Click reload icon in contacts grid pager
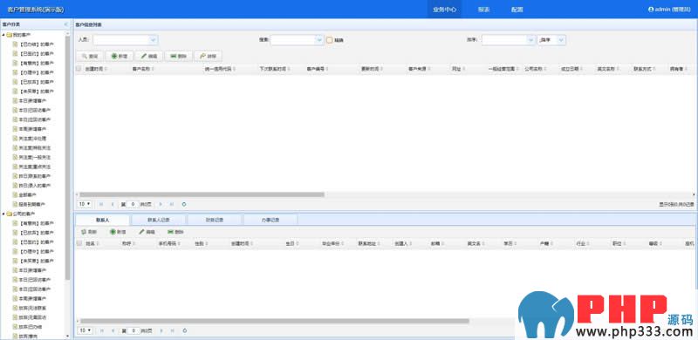698x340 pixels. 184,330
